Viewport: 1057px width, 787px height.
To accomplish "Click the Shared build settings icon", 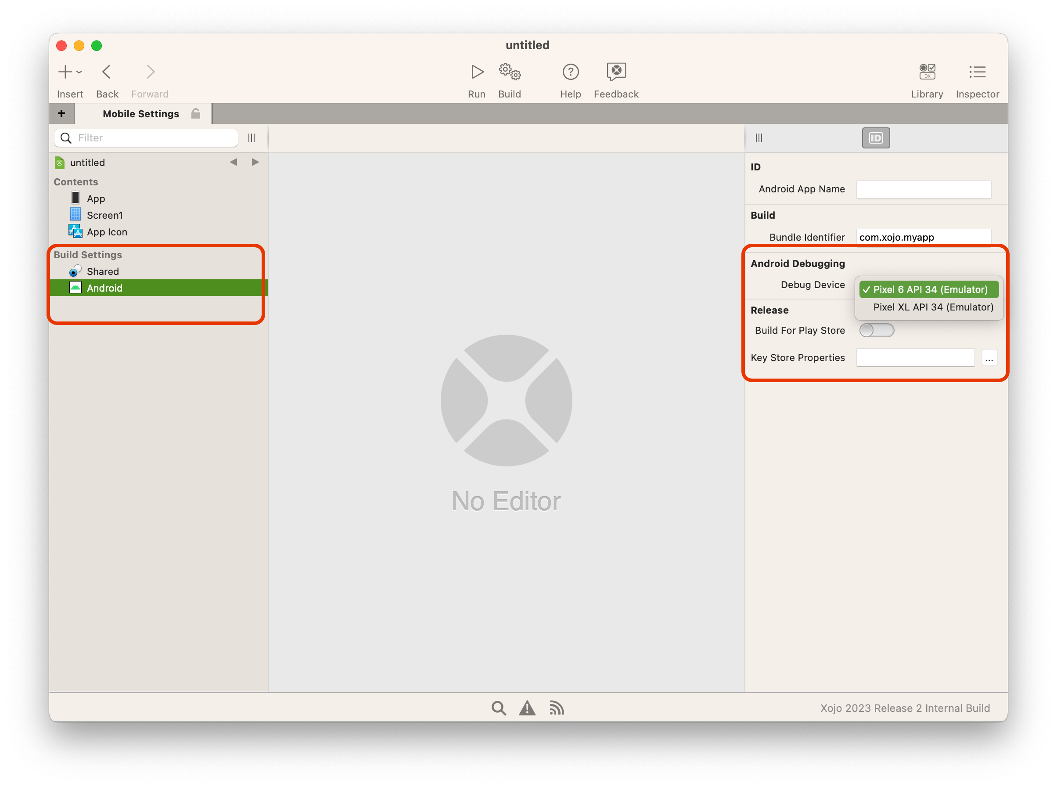I will click(x=75, y=271).
